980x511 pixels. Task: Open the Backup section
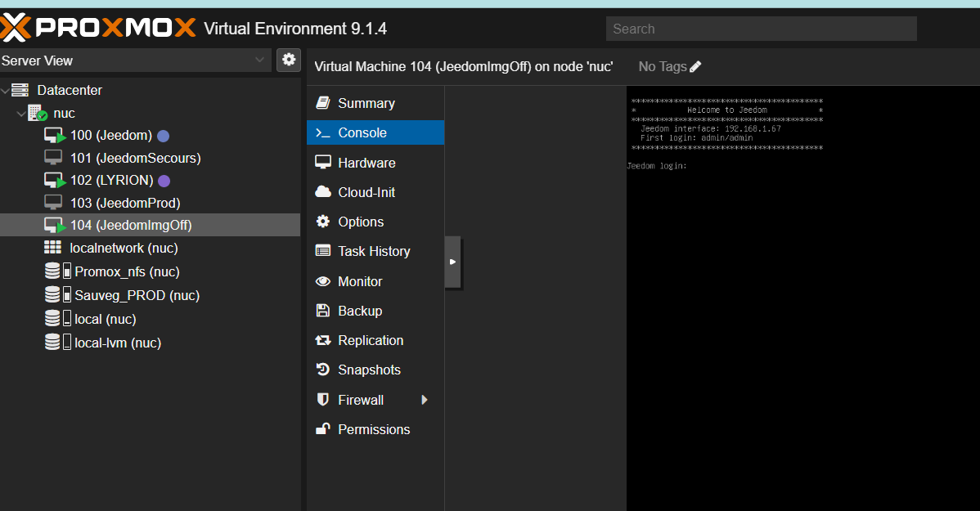pos(360,311)
